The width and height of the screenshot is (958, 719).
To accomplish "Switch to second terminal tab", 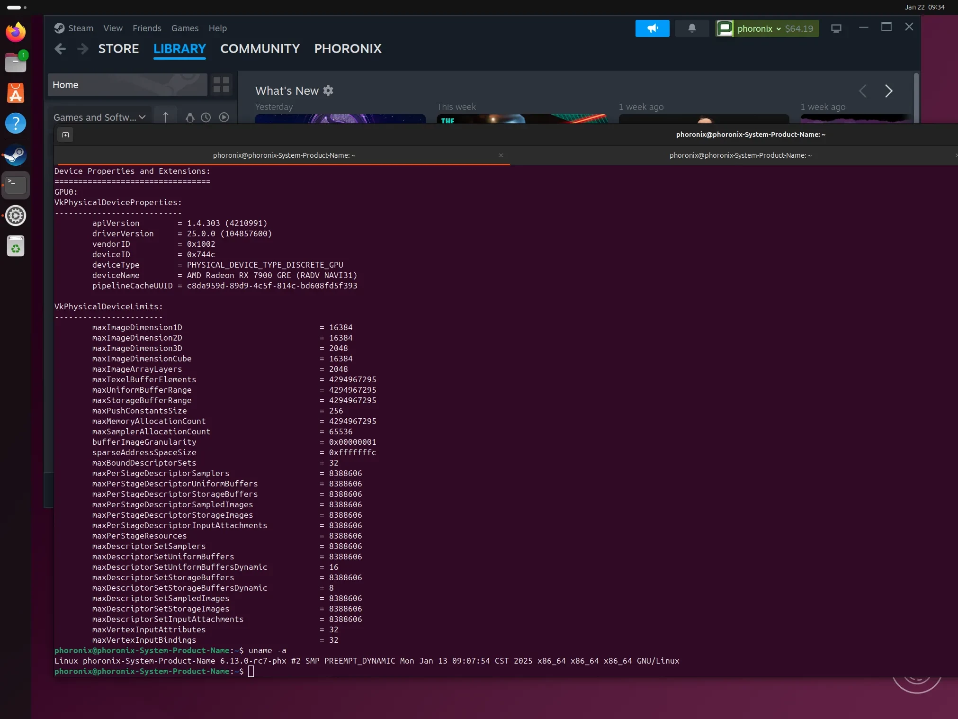I will [740, 155].
